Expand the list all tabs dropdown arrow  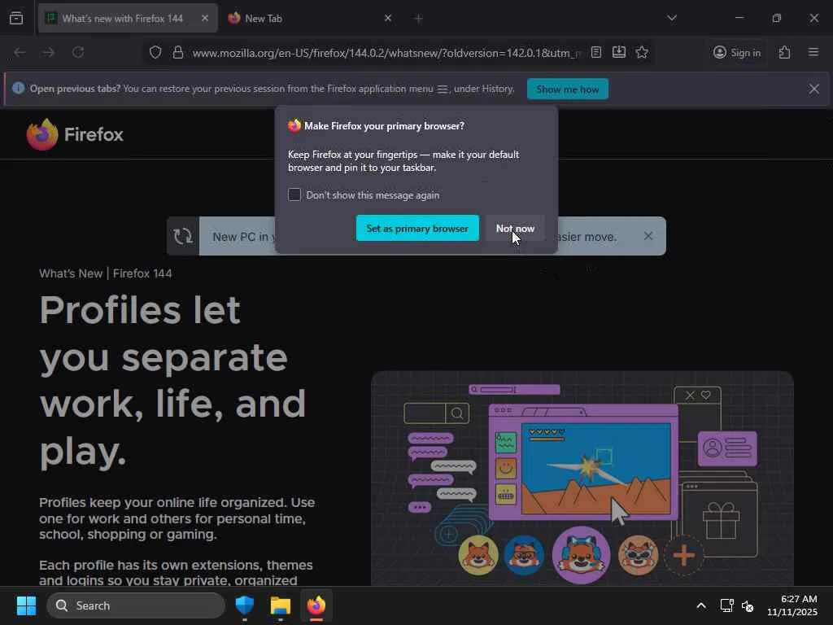(x=672, y=18)
